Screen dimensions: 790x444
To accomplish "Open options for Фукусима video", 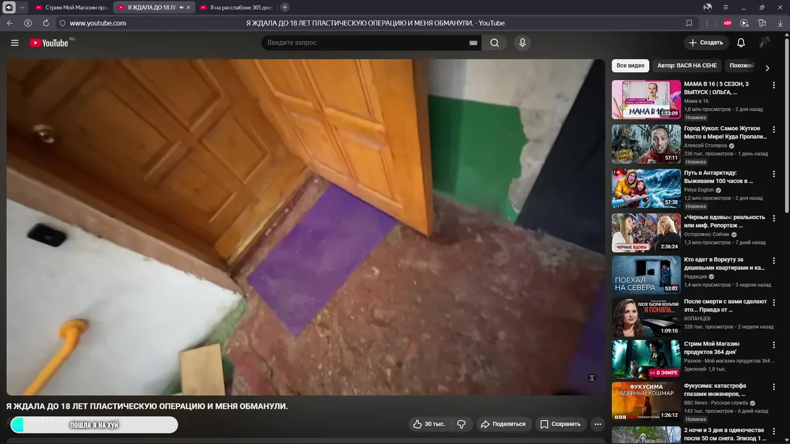I will click(774, 387).
